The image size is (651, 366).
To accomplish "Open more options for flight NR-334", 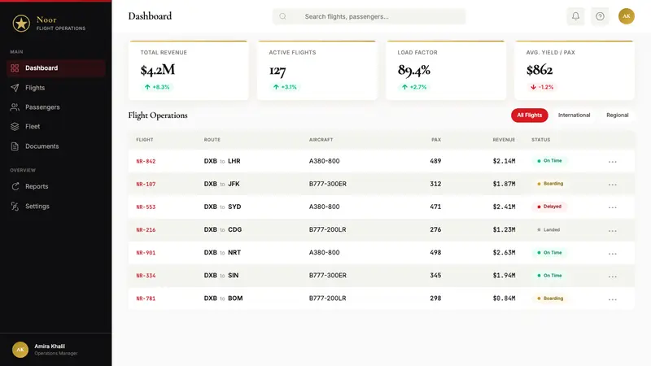I will (x=613, y=276).
